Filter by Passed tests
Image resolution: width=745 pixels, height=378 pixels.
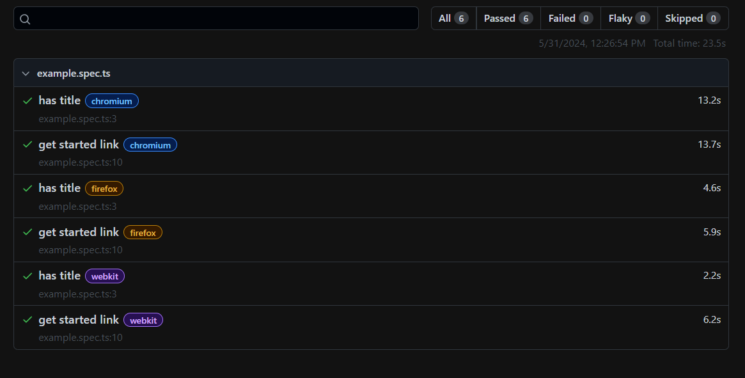(508, 19)
